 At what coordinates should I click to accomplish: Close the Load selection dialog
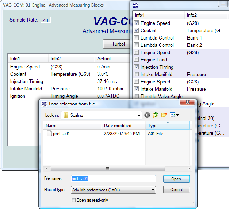pos(187,102)
